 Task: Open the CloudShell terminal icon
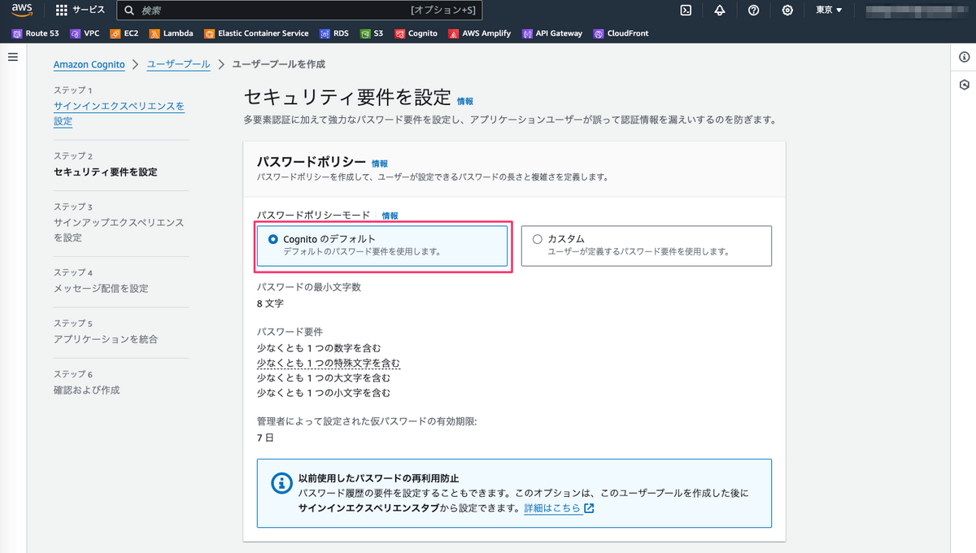point(686,10)
